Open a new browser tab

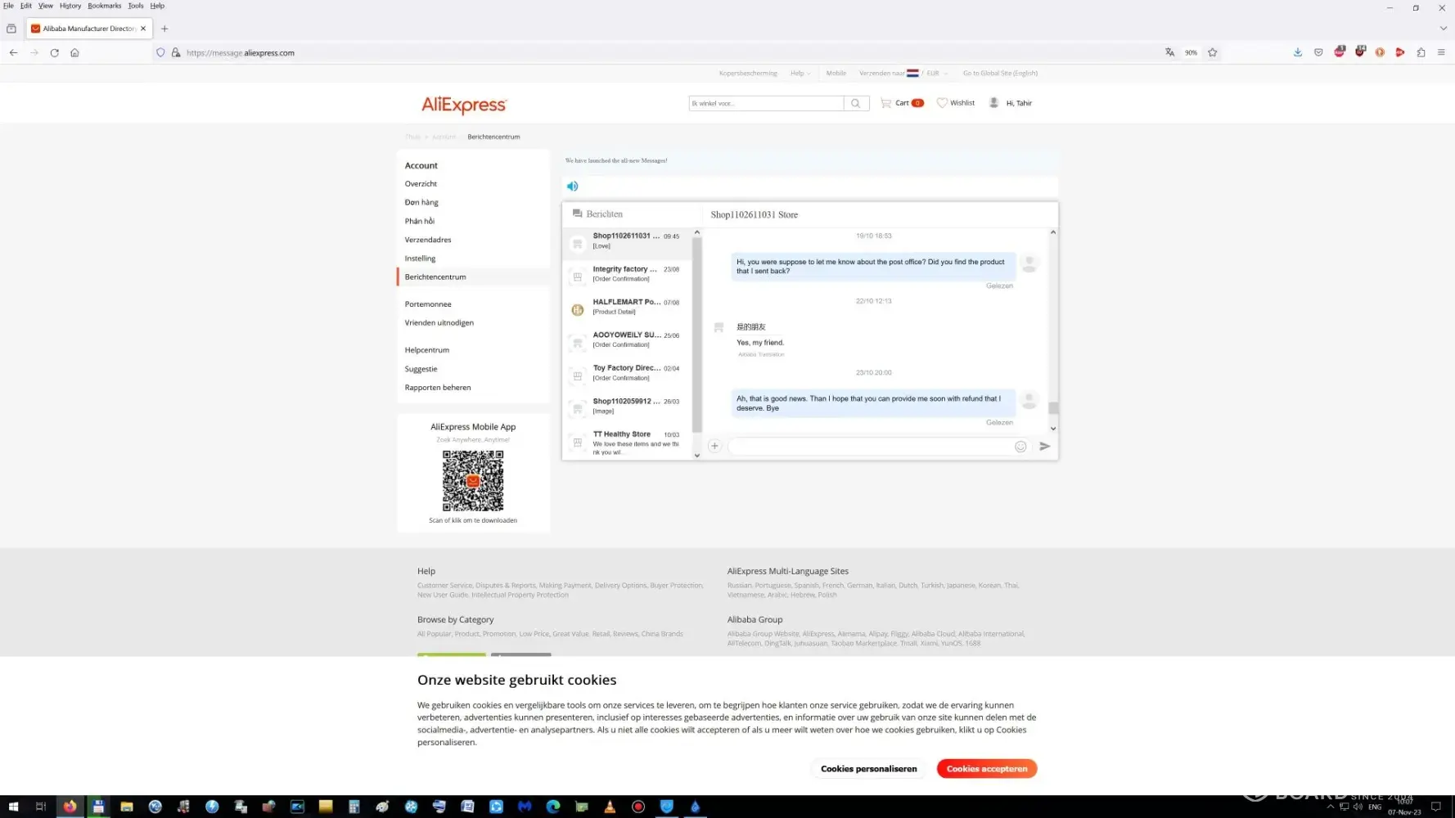click(164, 29)
